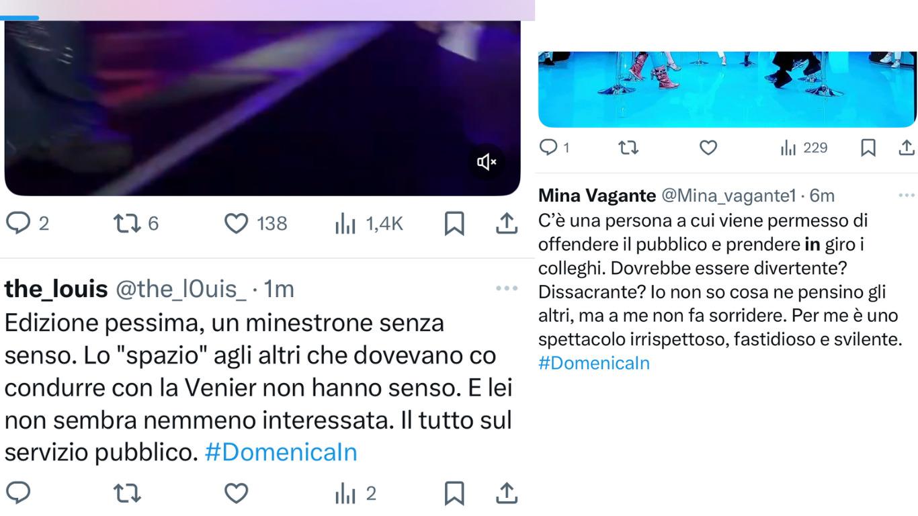Click #DomenicaIn hashtag in the_louis tweet
918x516 pixels.
click(281, 452)
